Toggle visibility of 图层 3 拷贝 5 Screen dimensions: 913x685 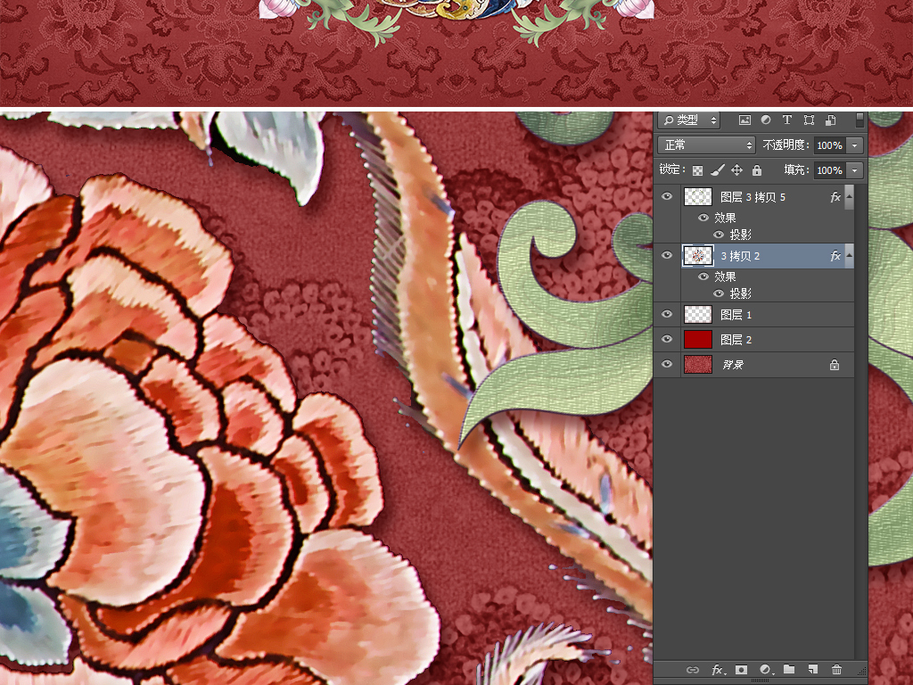[x=667, y=196]
